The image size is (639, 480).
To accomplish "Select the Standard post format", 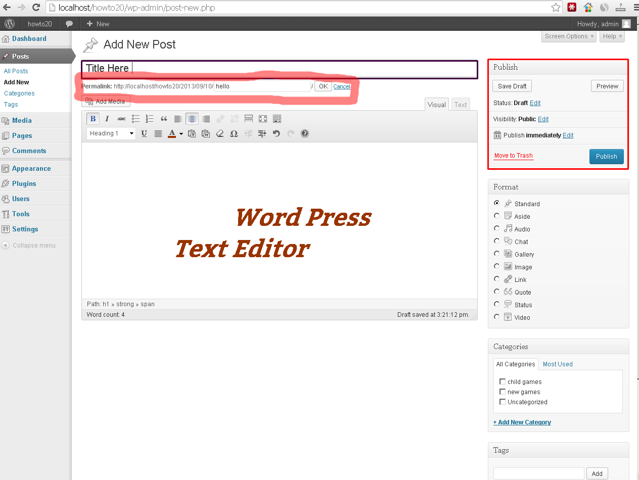I will coord(496,203).
